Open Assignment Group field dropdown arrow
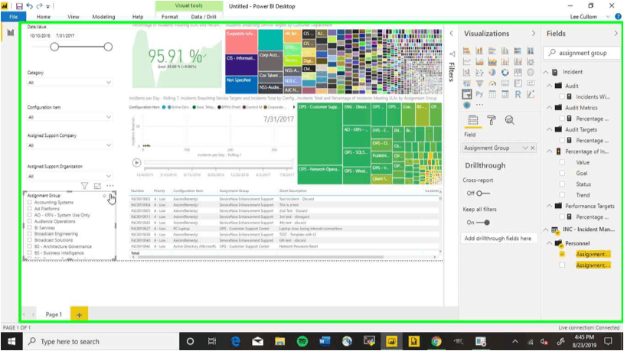The height and width of the screenshot is (351, 624). pyautogui.click(x=525, y=148)
